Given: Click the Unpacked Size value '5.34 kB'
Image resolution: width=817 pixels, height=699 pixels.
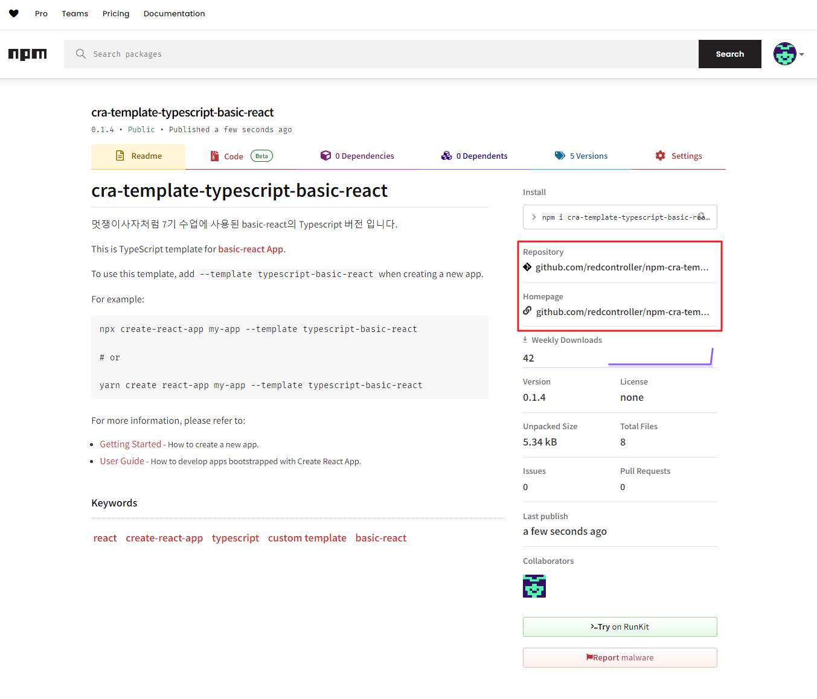Looking at the screenshot, I should pyautogui.click(x=540, y=442).
